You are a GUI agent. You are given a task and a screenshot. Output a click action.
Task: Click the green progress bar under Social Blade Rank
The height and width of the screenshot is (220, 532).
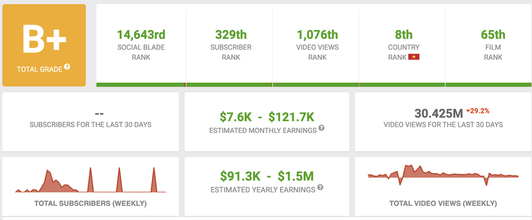(141, 84)
